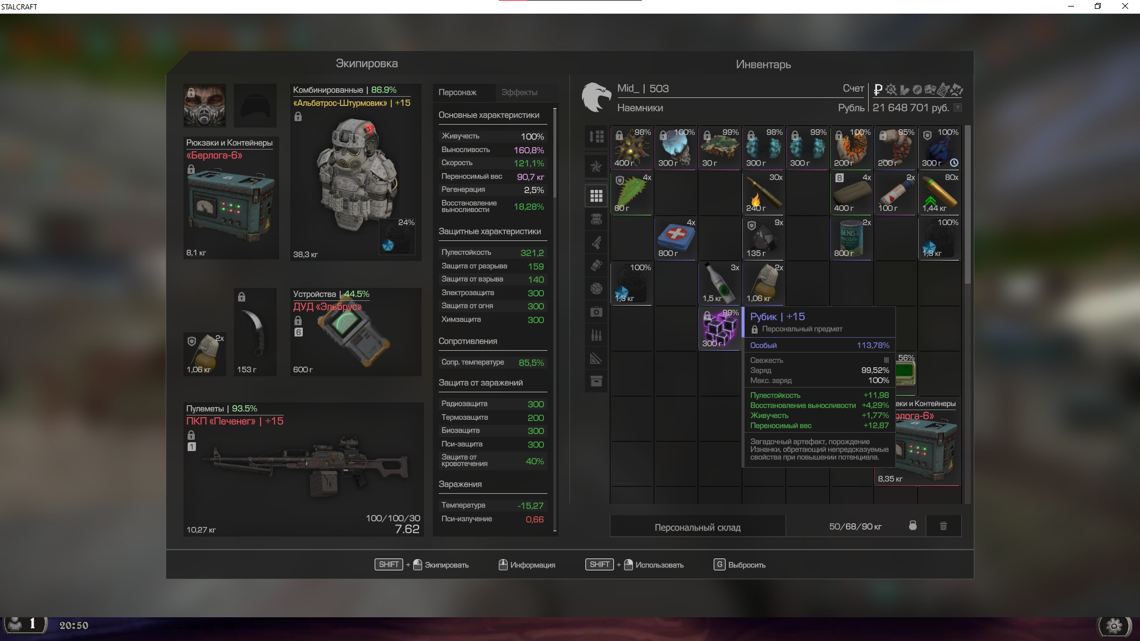Select the ПКП «Печенег» machine gun
This screenshot has width=1140, height=641.
click(303, 469)
